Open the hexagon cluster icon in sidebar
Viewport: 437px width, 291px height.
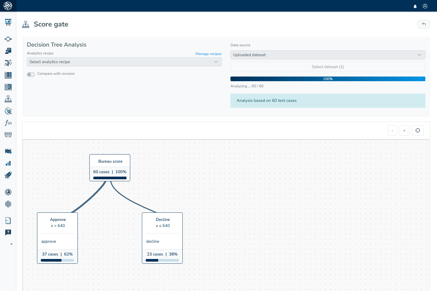tap(8, 204)
